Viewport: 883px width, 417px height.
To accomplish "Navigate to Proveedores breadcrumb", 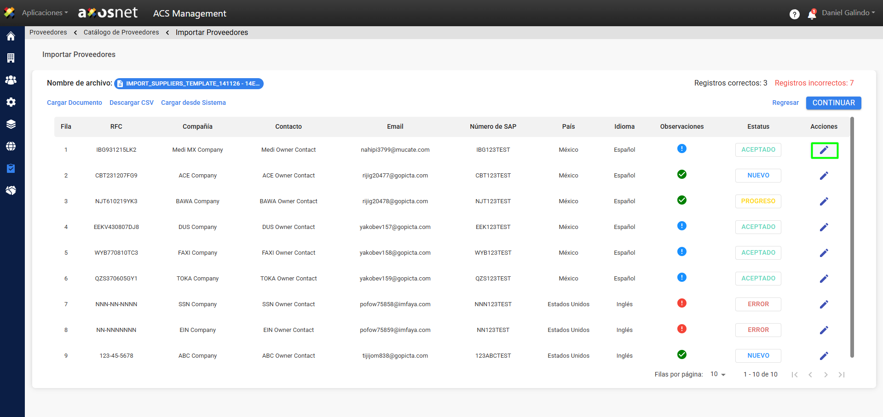I will coord(48,32).
